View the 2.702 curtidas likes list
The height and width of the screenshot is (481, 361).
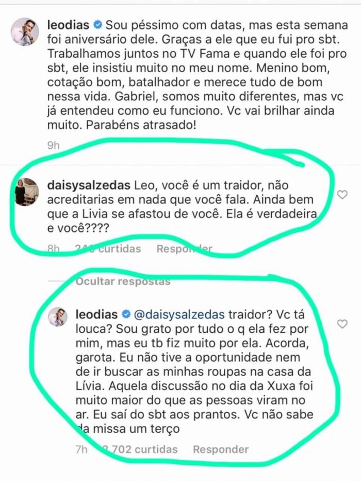click(140, 449)
